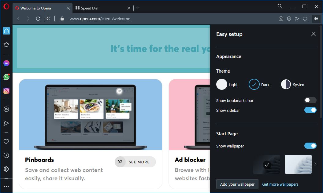Choose the dark wallpaper thumbnail

coord(266,164)
